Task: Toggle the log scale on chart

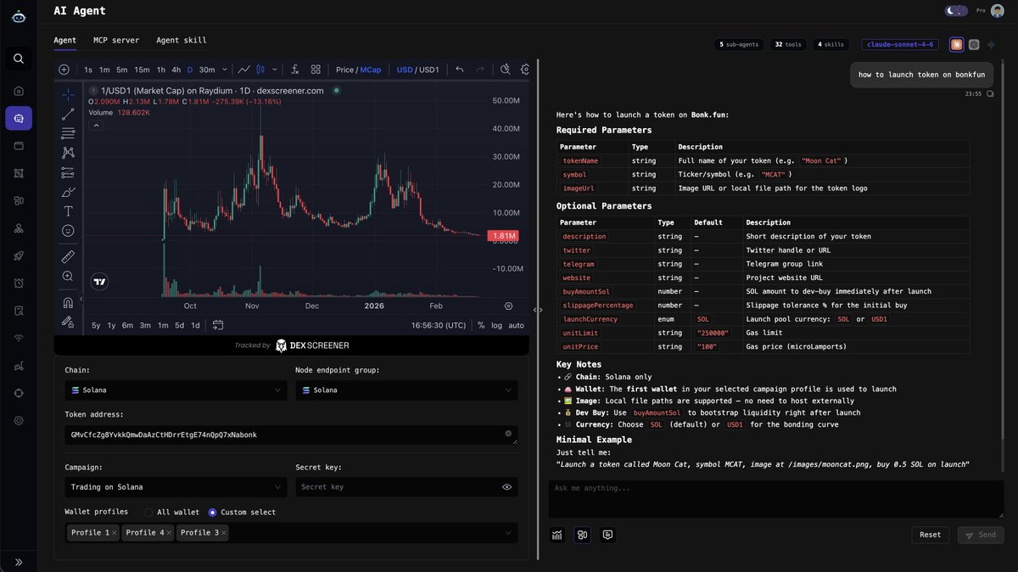Action: [496, 325]
